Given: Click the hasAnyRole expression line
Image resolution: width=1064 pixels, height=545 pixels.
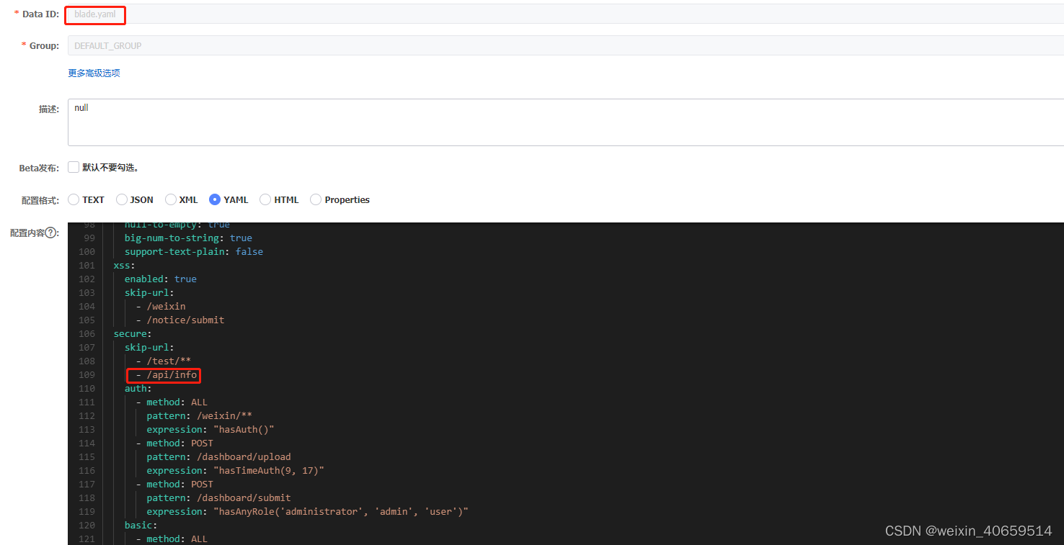Looking at the screenshot, I should (x=307, y=511).
